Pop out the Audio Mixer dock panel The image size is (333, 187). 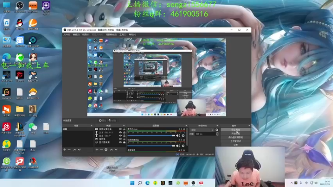pyautogui.click(x=186, y=125)
